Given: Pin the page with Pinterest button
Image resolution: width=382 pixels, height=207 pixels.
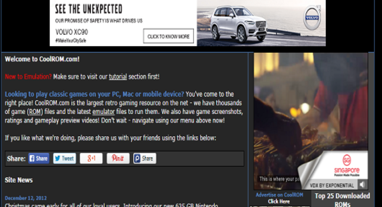Looking at the screenshot, I should point(118,158).
